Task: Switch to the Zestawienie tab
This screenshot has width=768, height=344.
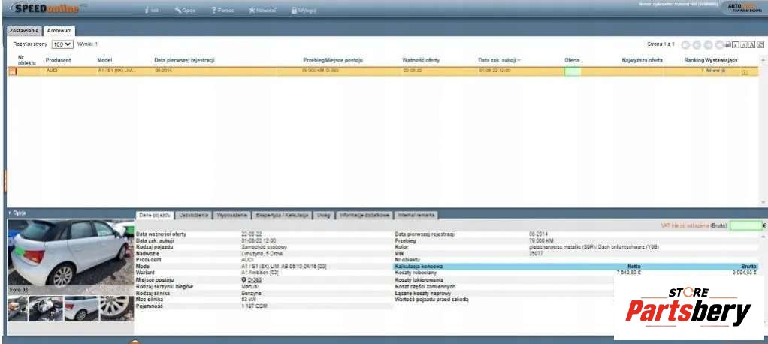Action: 25,30
